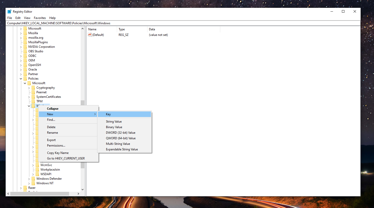Click the Type column header
Image resolution: width=374 pixels, height=208 pixels.
(132, 29)
